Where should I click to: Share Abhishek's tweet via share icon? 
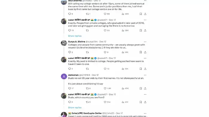point(145,88)
